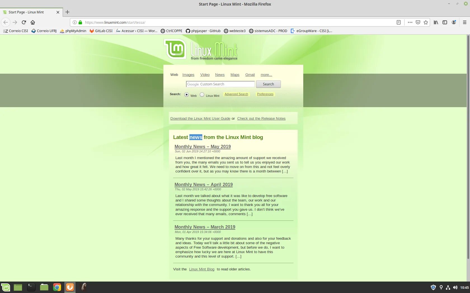Click the Search button
This screenshot has height=293, width=470.
(x=268, y=84)
